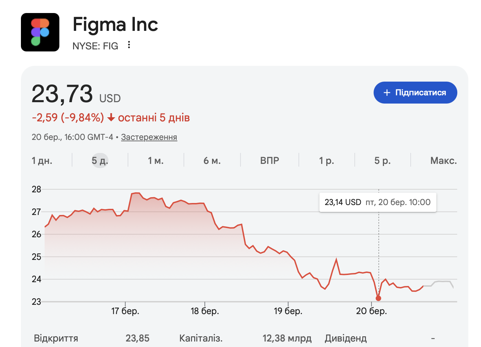
Task: Choose the 1 р. range tab
Action: 327,160
